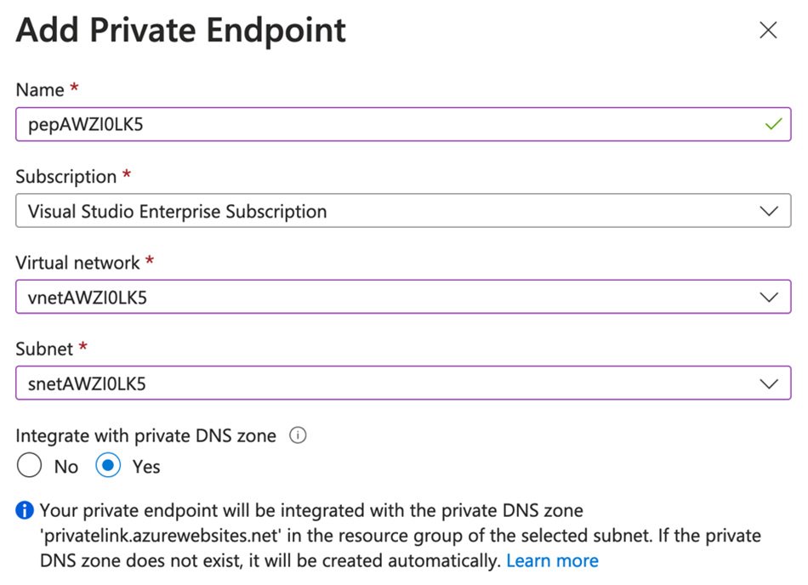The height and width of the screenshot is (585, 808).
Task: Click the 'Virtual network' field label
Action: (x=77, y=263)
